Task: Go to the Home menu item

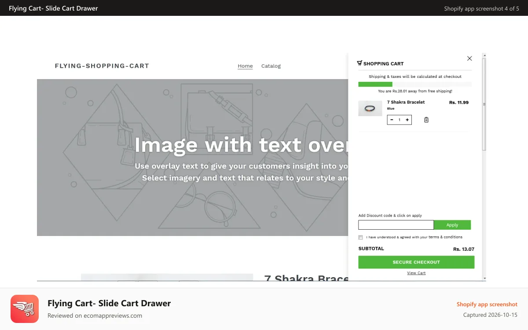Action: pyautogui.click(x=245, y=66)
